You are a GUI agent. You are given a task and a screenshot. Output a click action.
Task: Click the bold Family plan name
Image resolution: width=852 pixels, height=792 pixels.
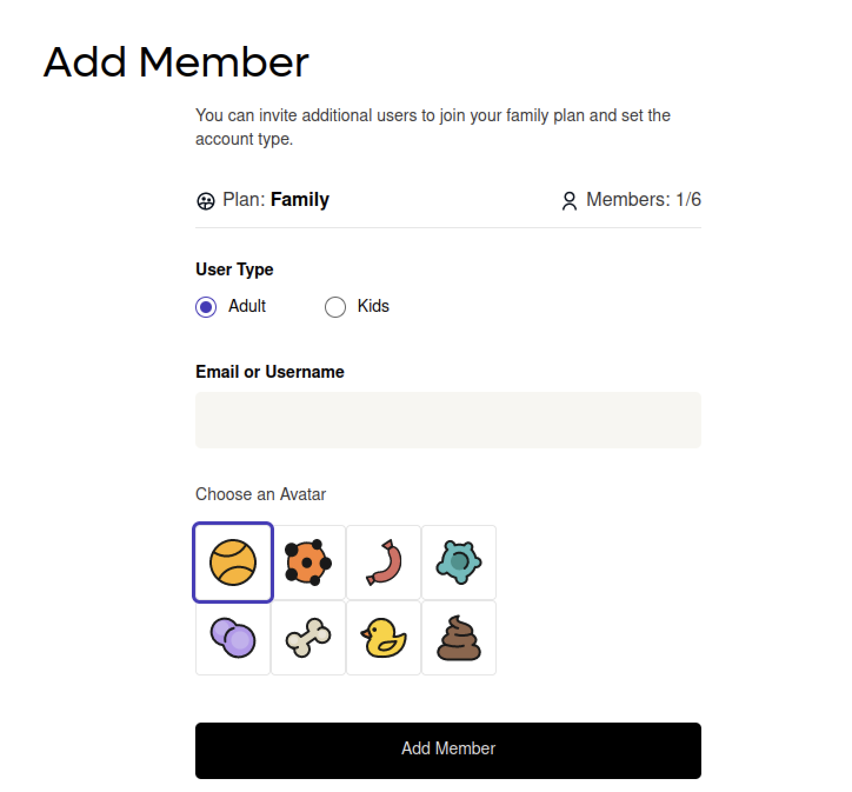click(x=300, y=199)
